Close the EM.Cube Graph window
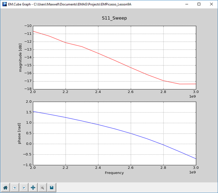The width and height of the screenshot is (218, 193). (211, 4)
